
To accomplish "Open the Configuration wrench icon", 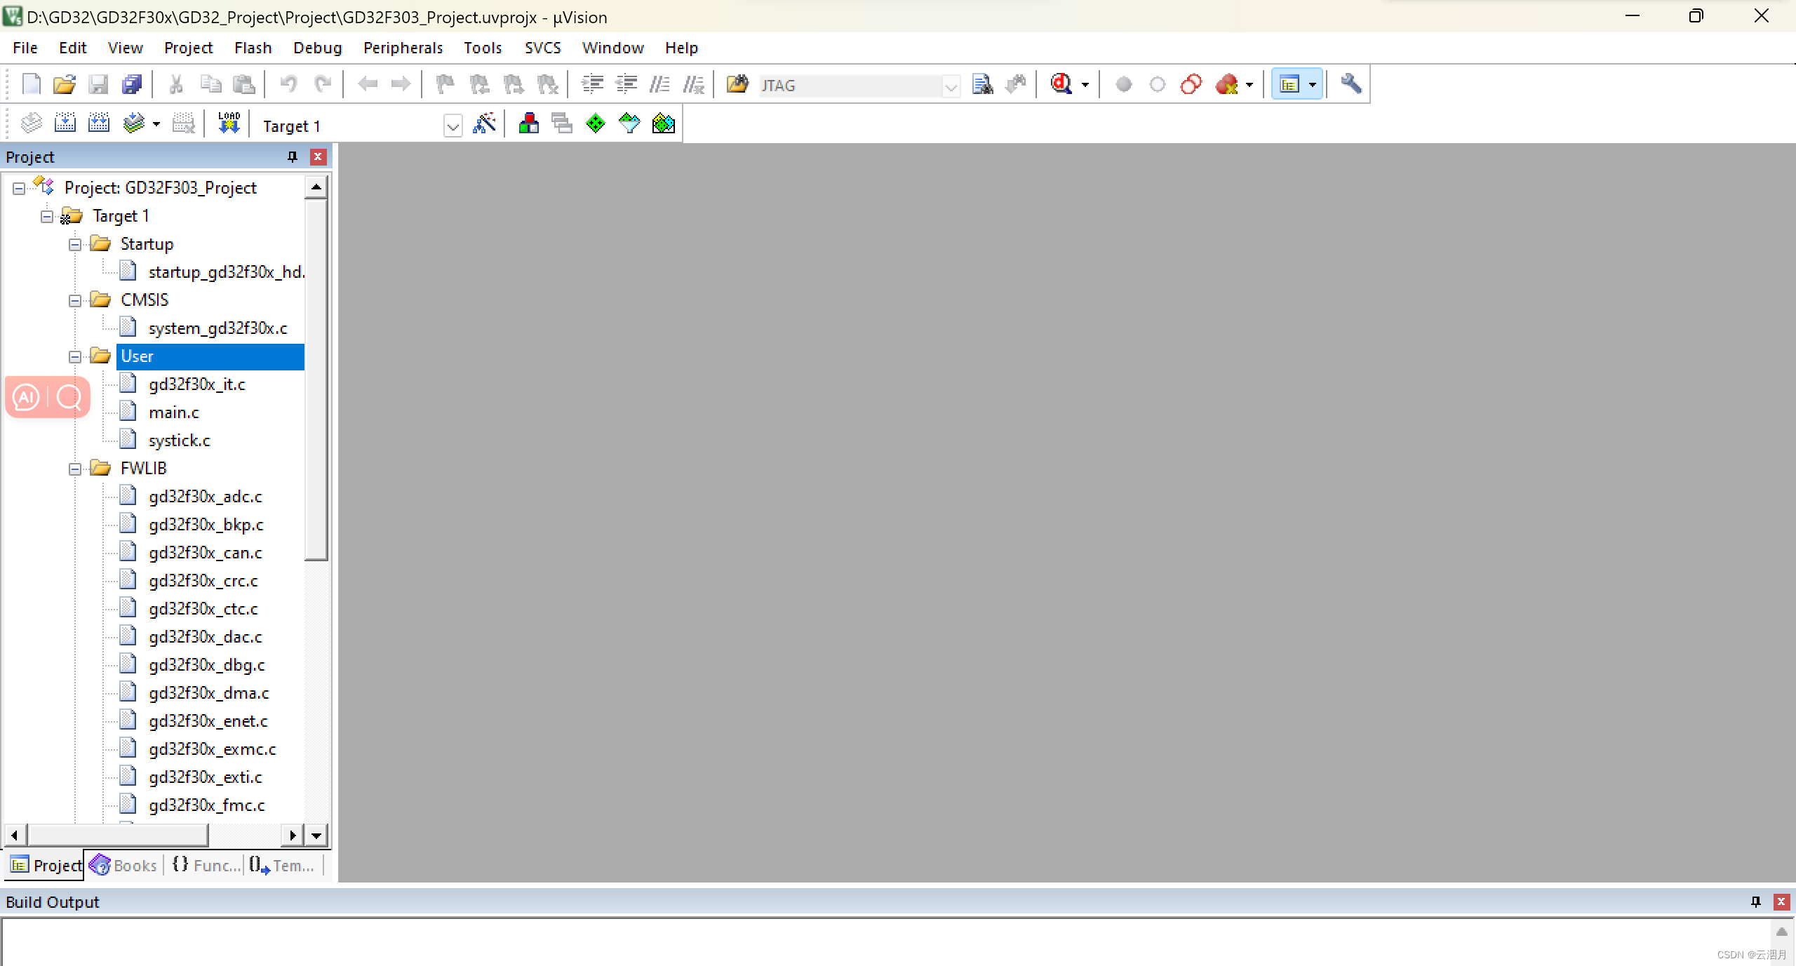I will tap(1351, 85).
